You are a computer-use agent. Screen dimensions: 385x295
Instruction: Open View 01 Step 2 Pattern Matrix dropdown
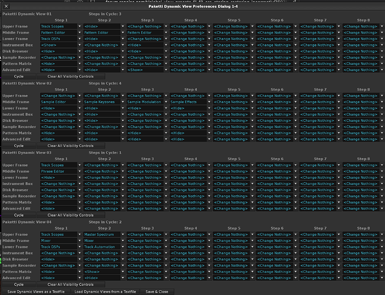point(104,64)
